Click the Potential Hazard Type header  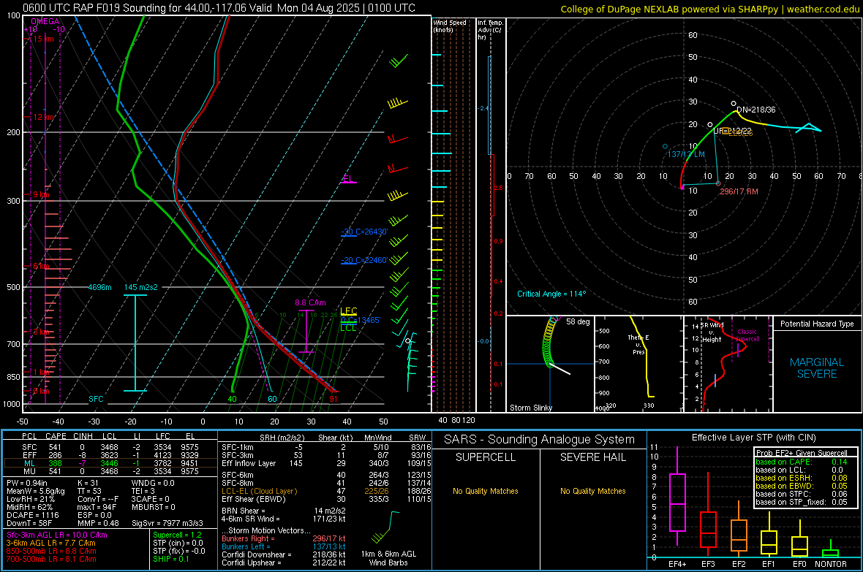tap(817, 324)
